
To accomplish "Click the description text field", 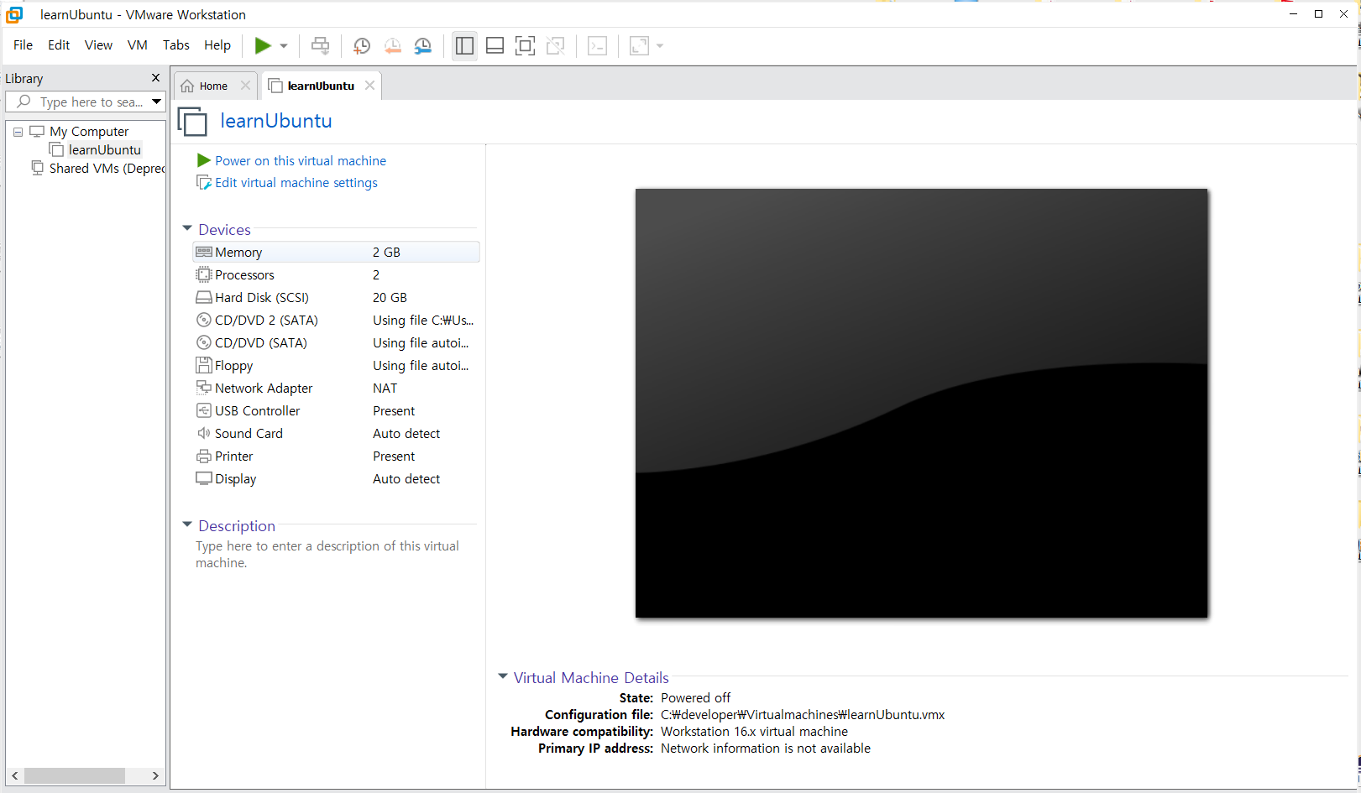I will (x=327, y=555).
